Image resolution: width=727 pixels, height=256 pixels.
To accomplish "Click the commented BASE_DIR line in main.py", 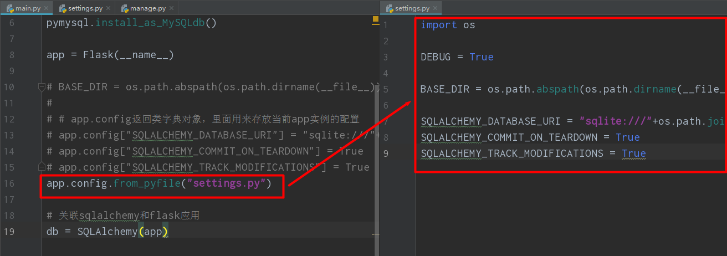I will click(x=213, y=87).
